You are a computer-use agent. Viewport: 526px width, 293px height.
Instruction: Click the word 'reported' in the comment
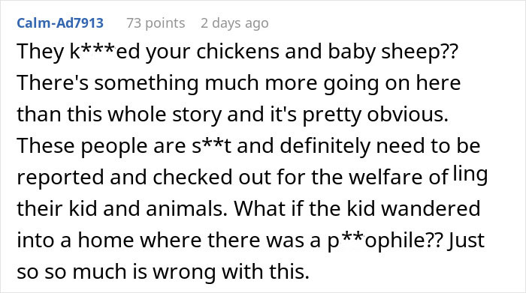(60, 178)
